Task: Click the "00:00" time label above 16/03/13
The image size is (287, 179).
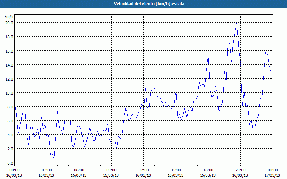Action: pos(14,170)
